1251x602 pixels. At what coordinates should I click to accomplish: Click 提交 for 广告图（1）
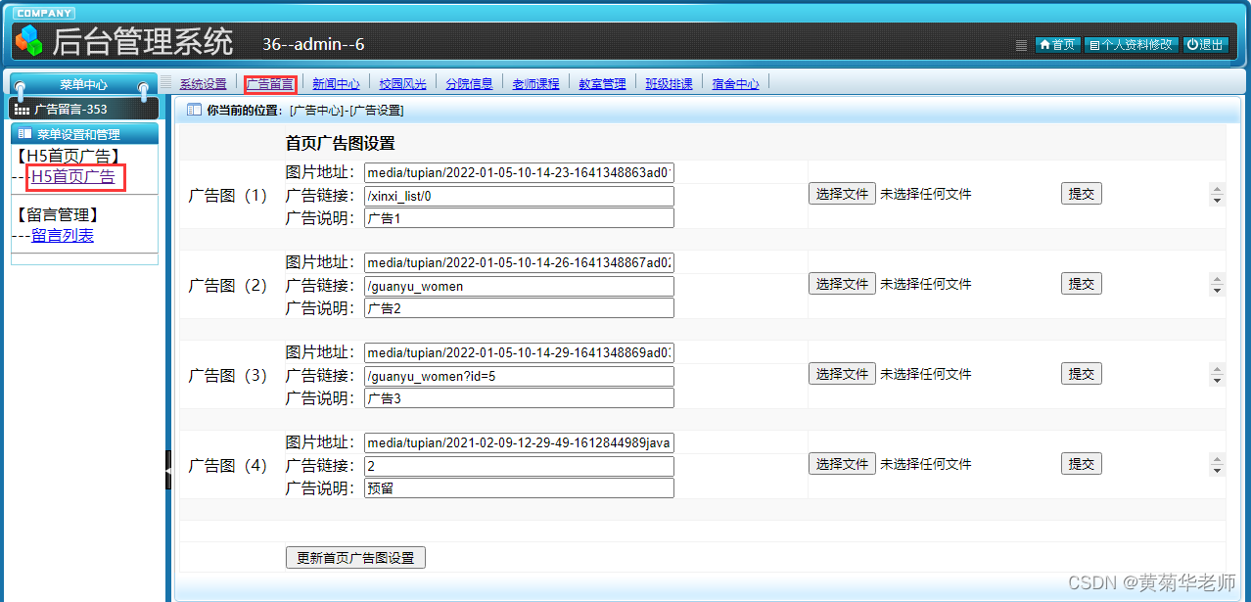pyautogui.click(x=1081, y=194)
